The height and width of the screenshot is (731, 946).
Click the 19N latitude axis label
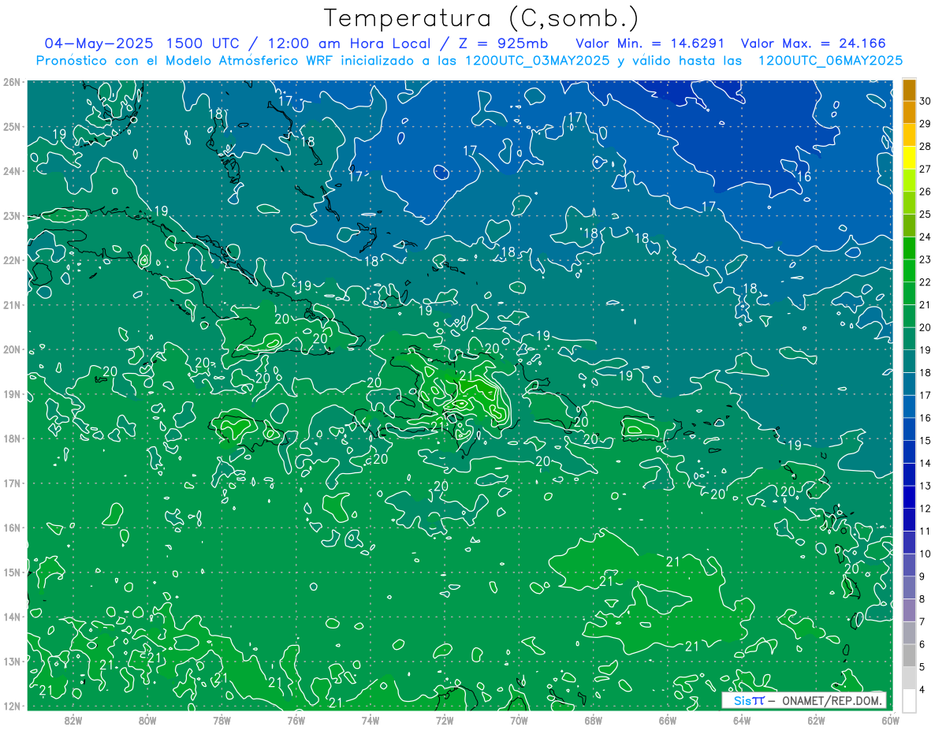coord(12,393)
